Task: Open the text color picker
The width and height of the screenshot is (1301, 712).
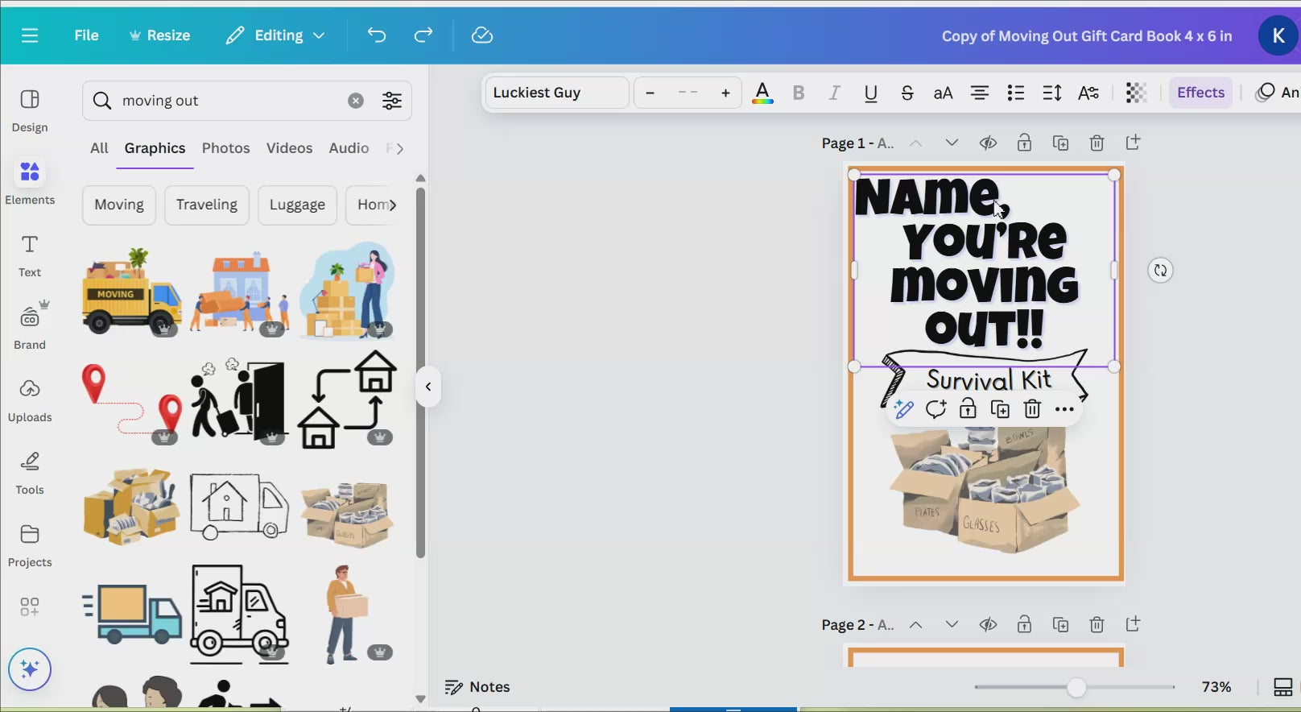Action: pos(762,93)
